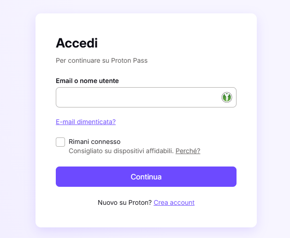This screenshot has height=238, width=290.
Task: Click the Accedi heading
Action: click(77, 43)
